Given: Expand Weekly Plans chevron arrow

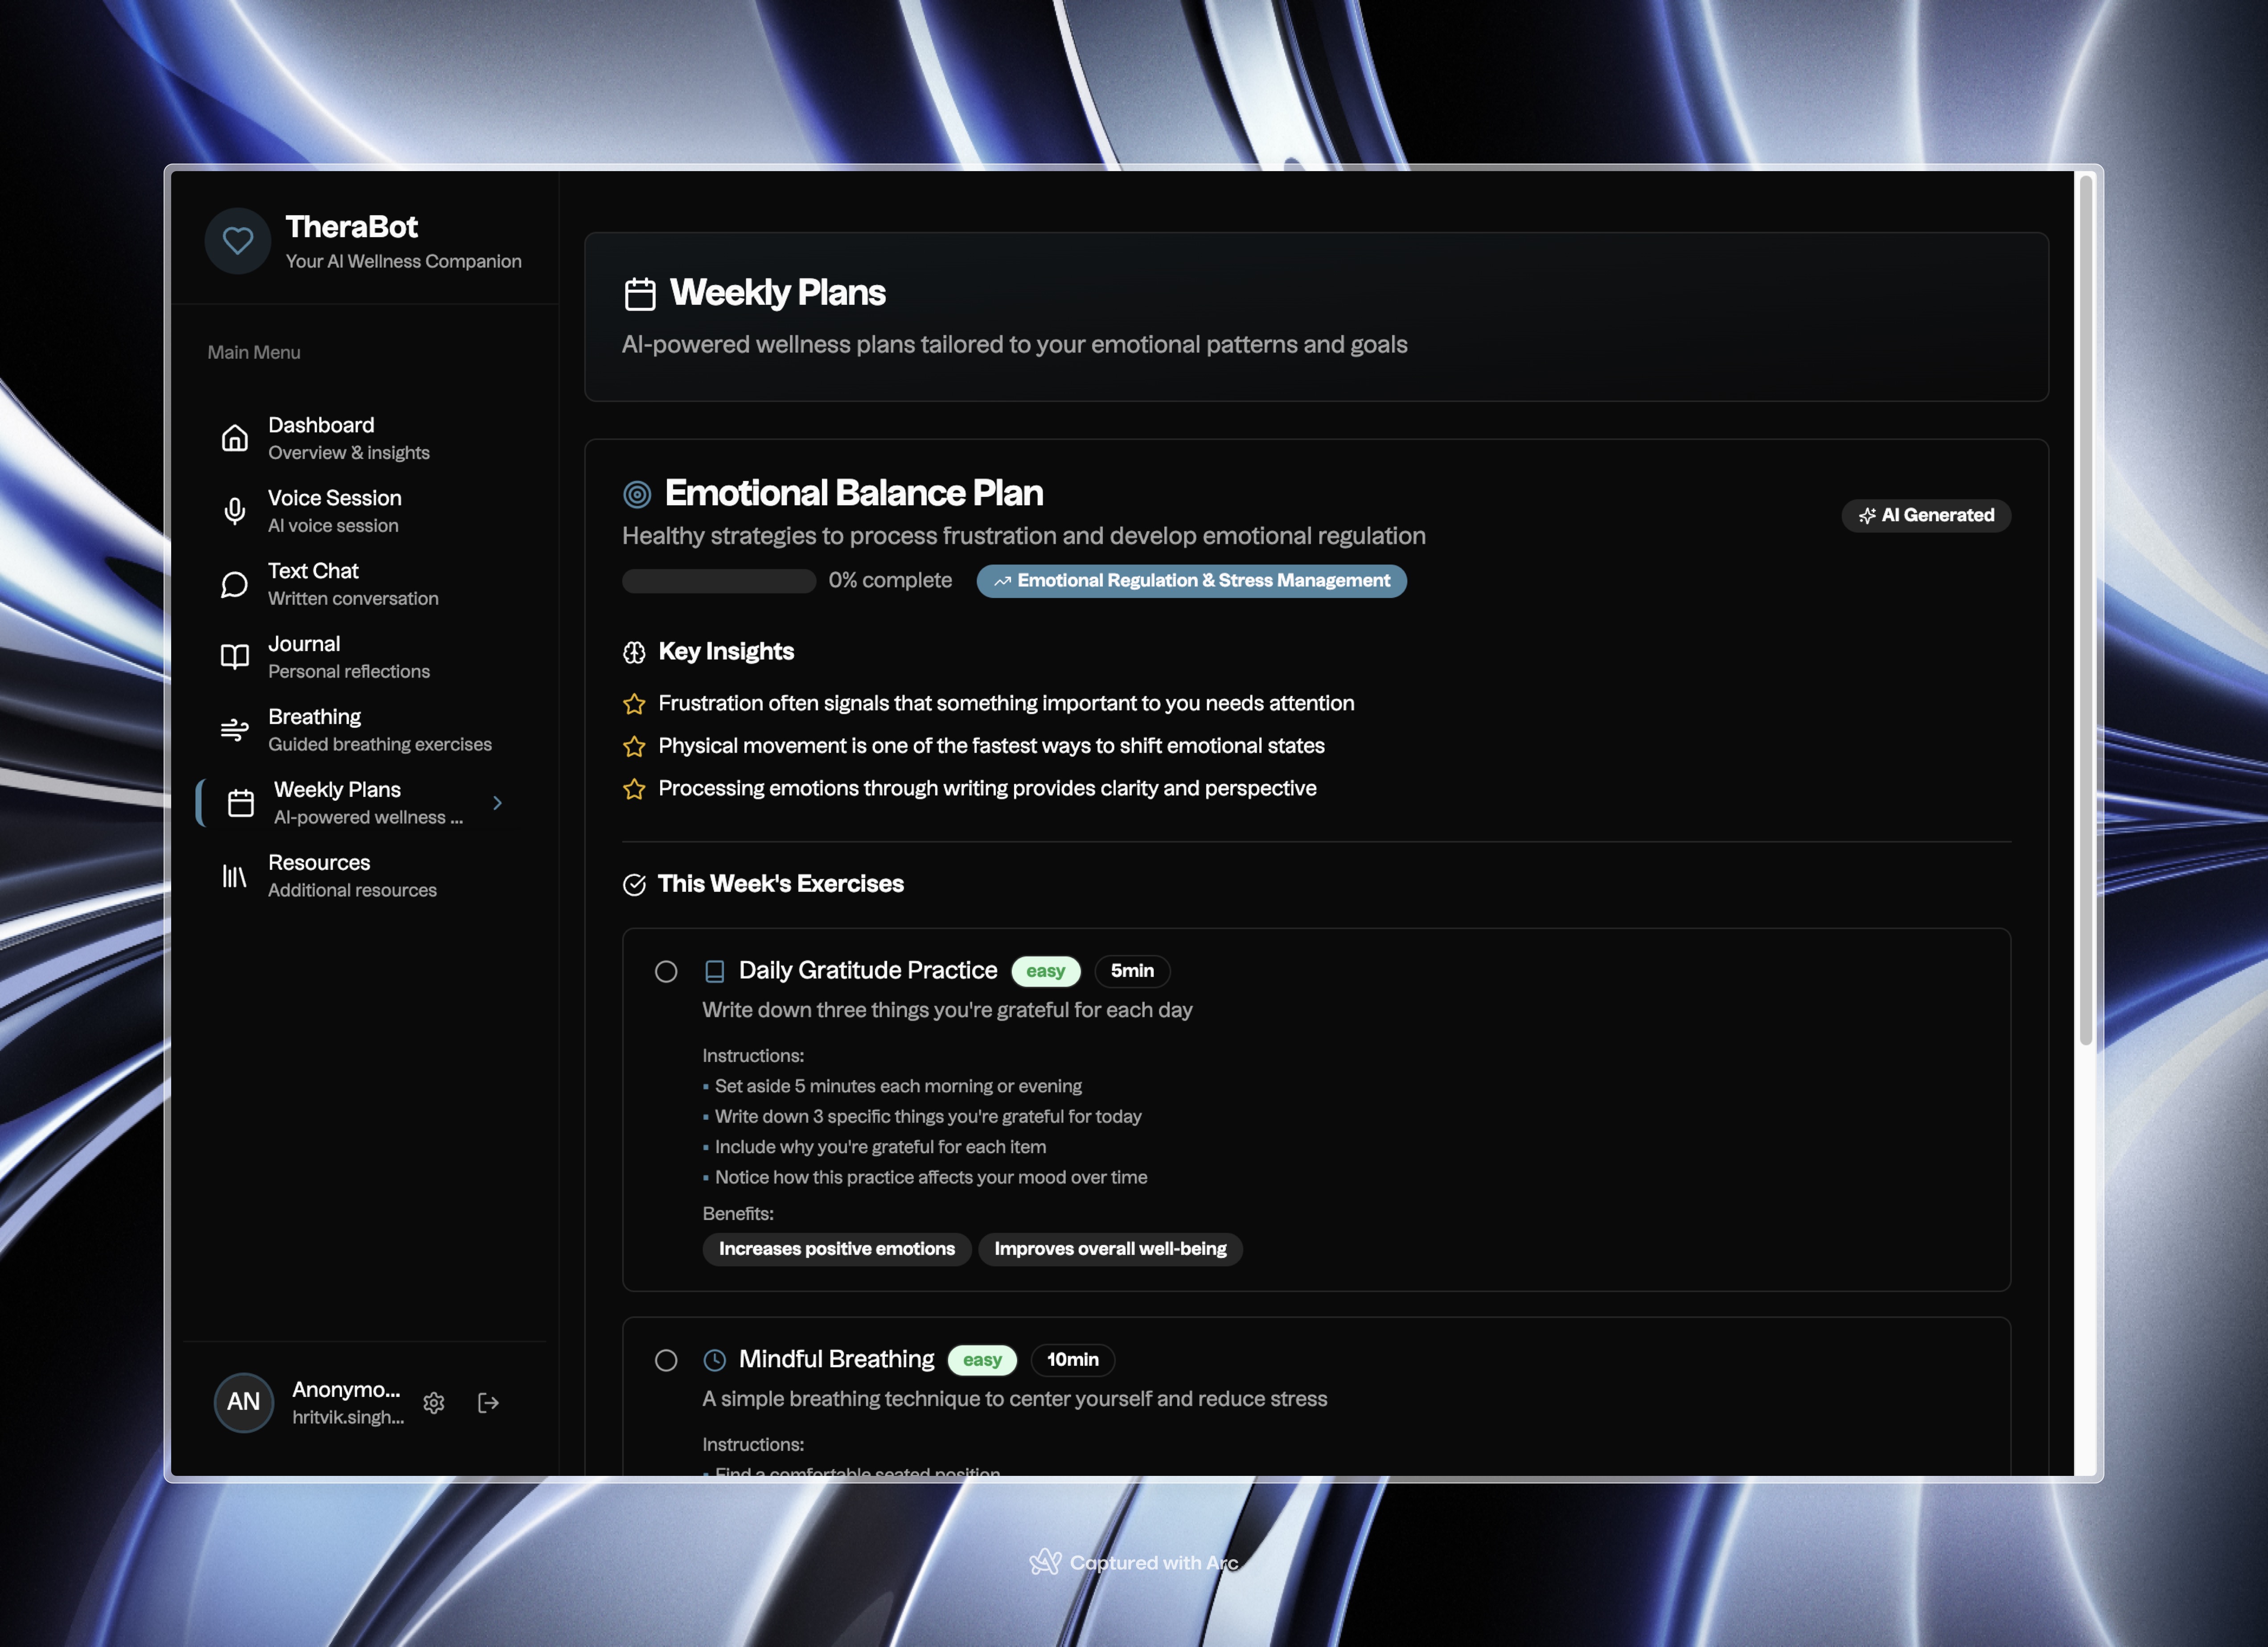Looking at the screenshot, I should pos(497,803).
